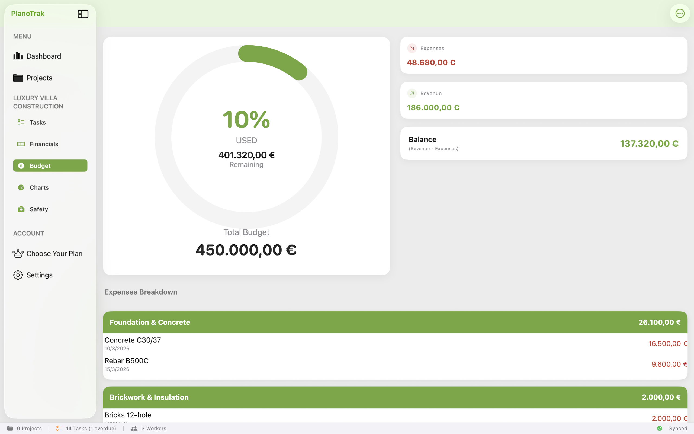
Task: Open the Dashboard menu item
Action: click(50, 56)
